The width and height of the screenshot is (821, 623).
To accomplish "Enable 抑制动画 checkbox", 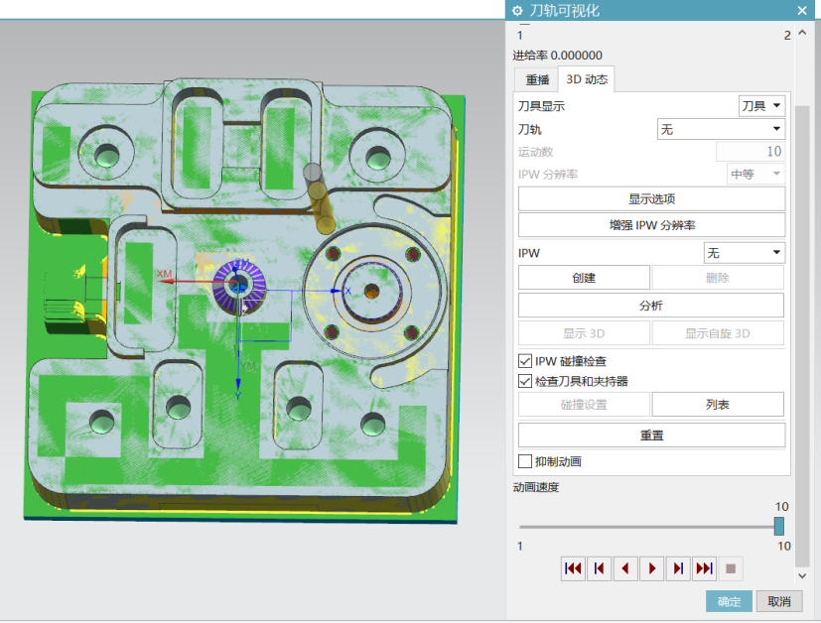I will tap(525, 461).
